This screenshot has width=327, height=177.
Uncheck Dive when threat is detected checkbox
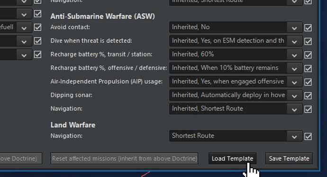click(x=308, y=41)
